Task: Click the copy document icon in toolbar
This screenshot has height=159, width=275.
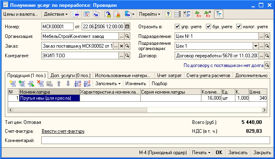Action: [x=96, y=14]
